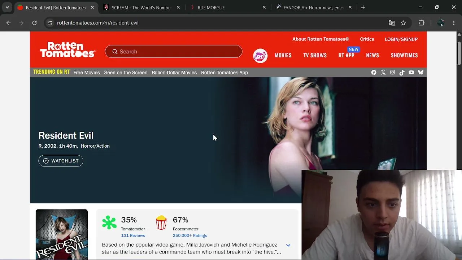This screenshot has height=260, width=462.
Task: Open About Rotten Tomatoes link
Action: click(321, 39)
